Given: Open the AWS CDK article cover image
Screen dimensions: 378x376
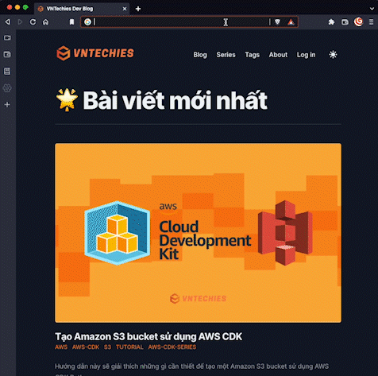Looking at the screenshot, I should [x=198, y=233].
